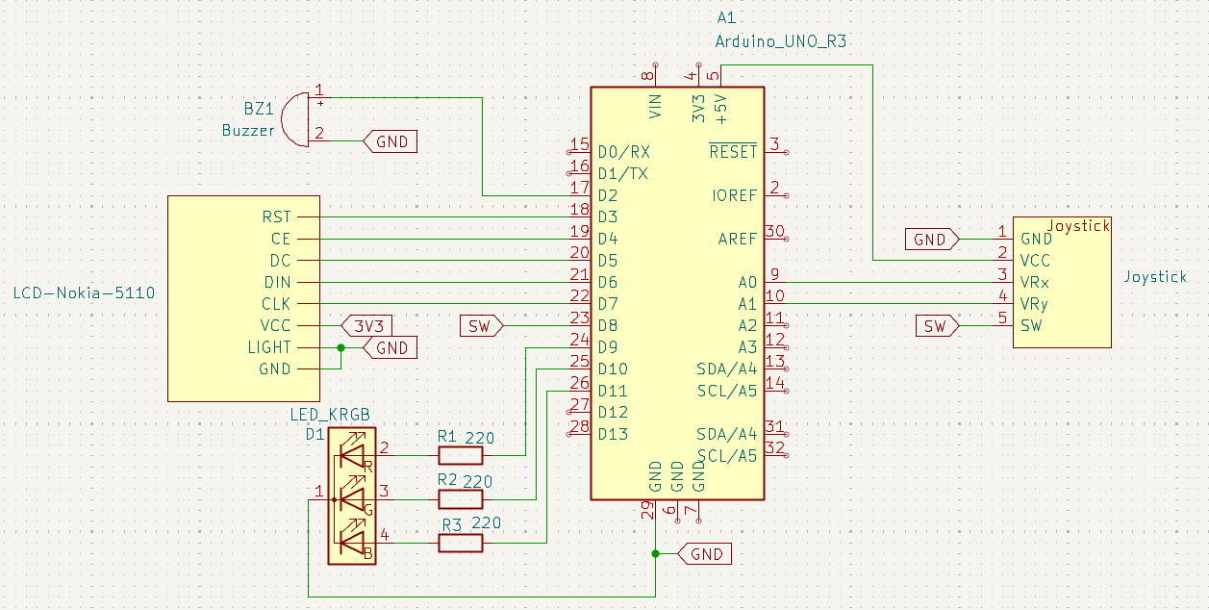The width and height of the screenshot is (1209, 610).
Task: Click the GND label at LCD LIGHT pin
Action: 391,348
